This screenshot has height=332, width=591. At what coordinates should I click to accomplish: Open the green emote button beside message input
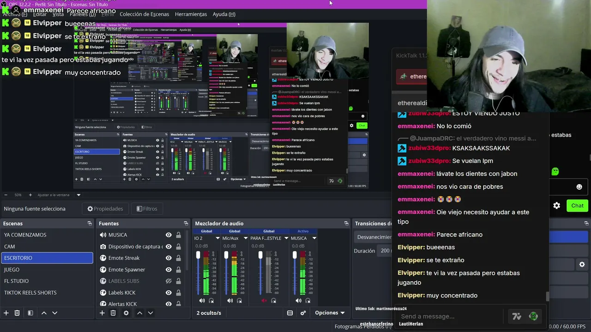click(x=533, y=316)
